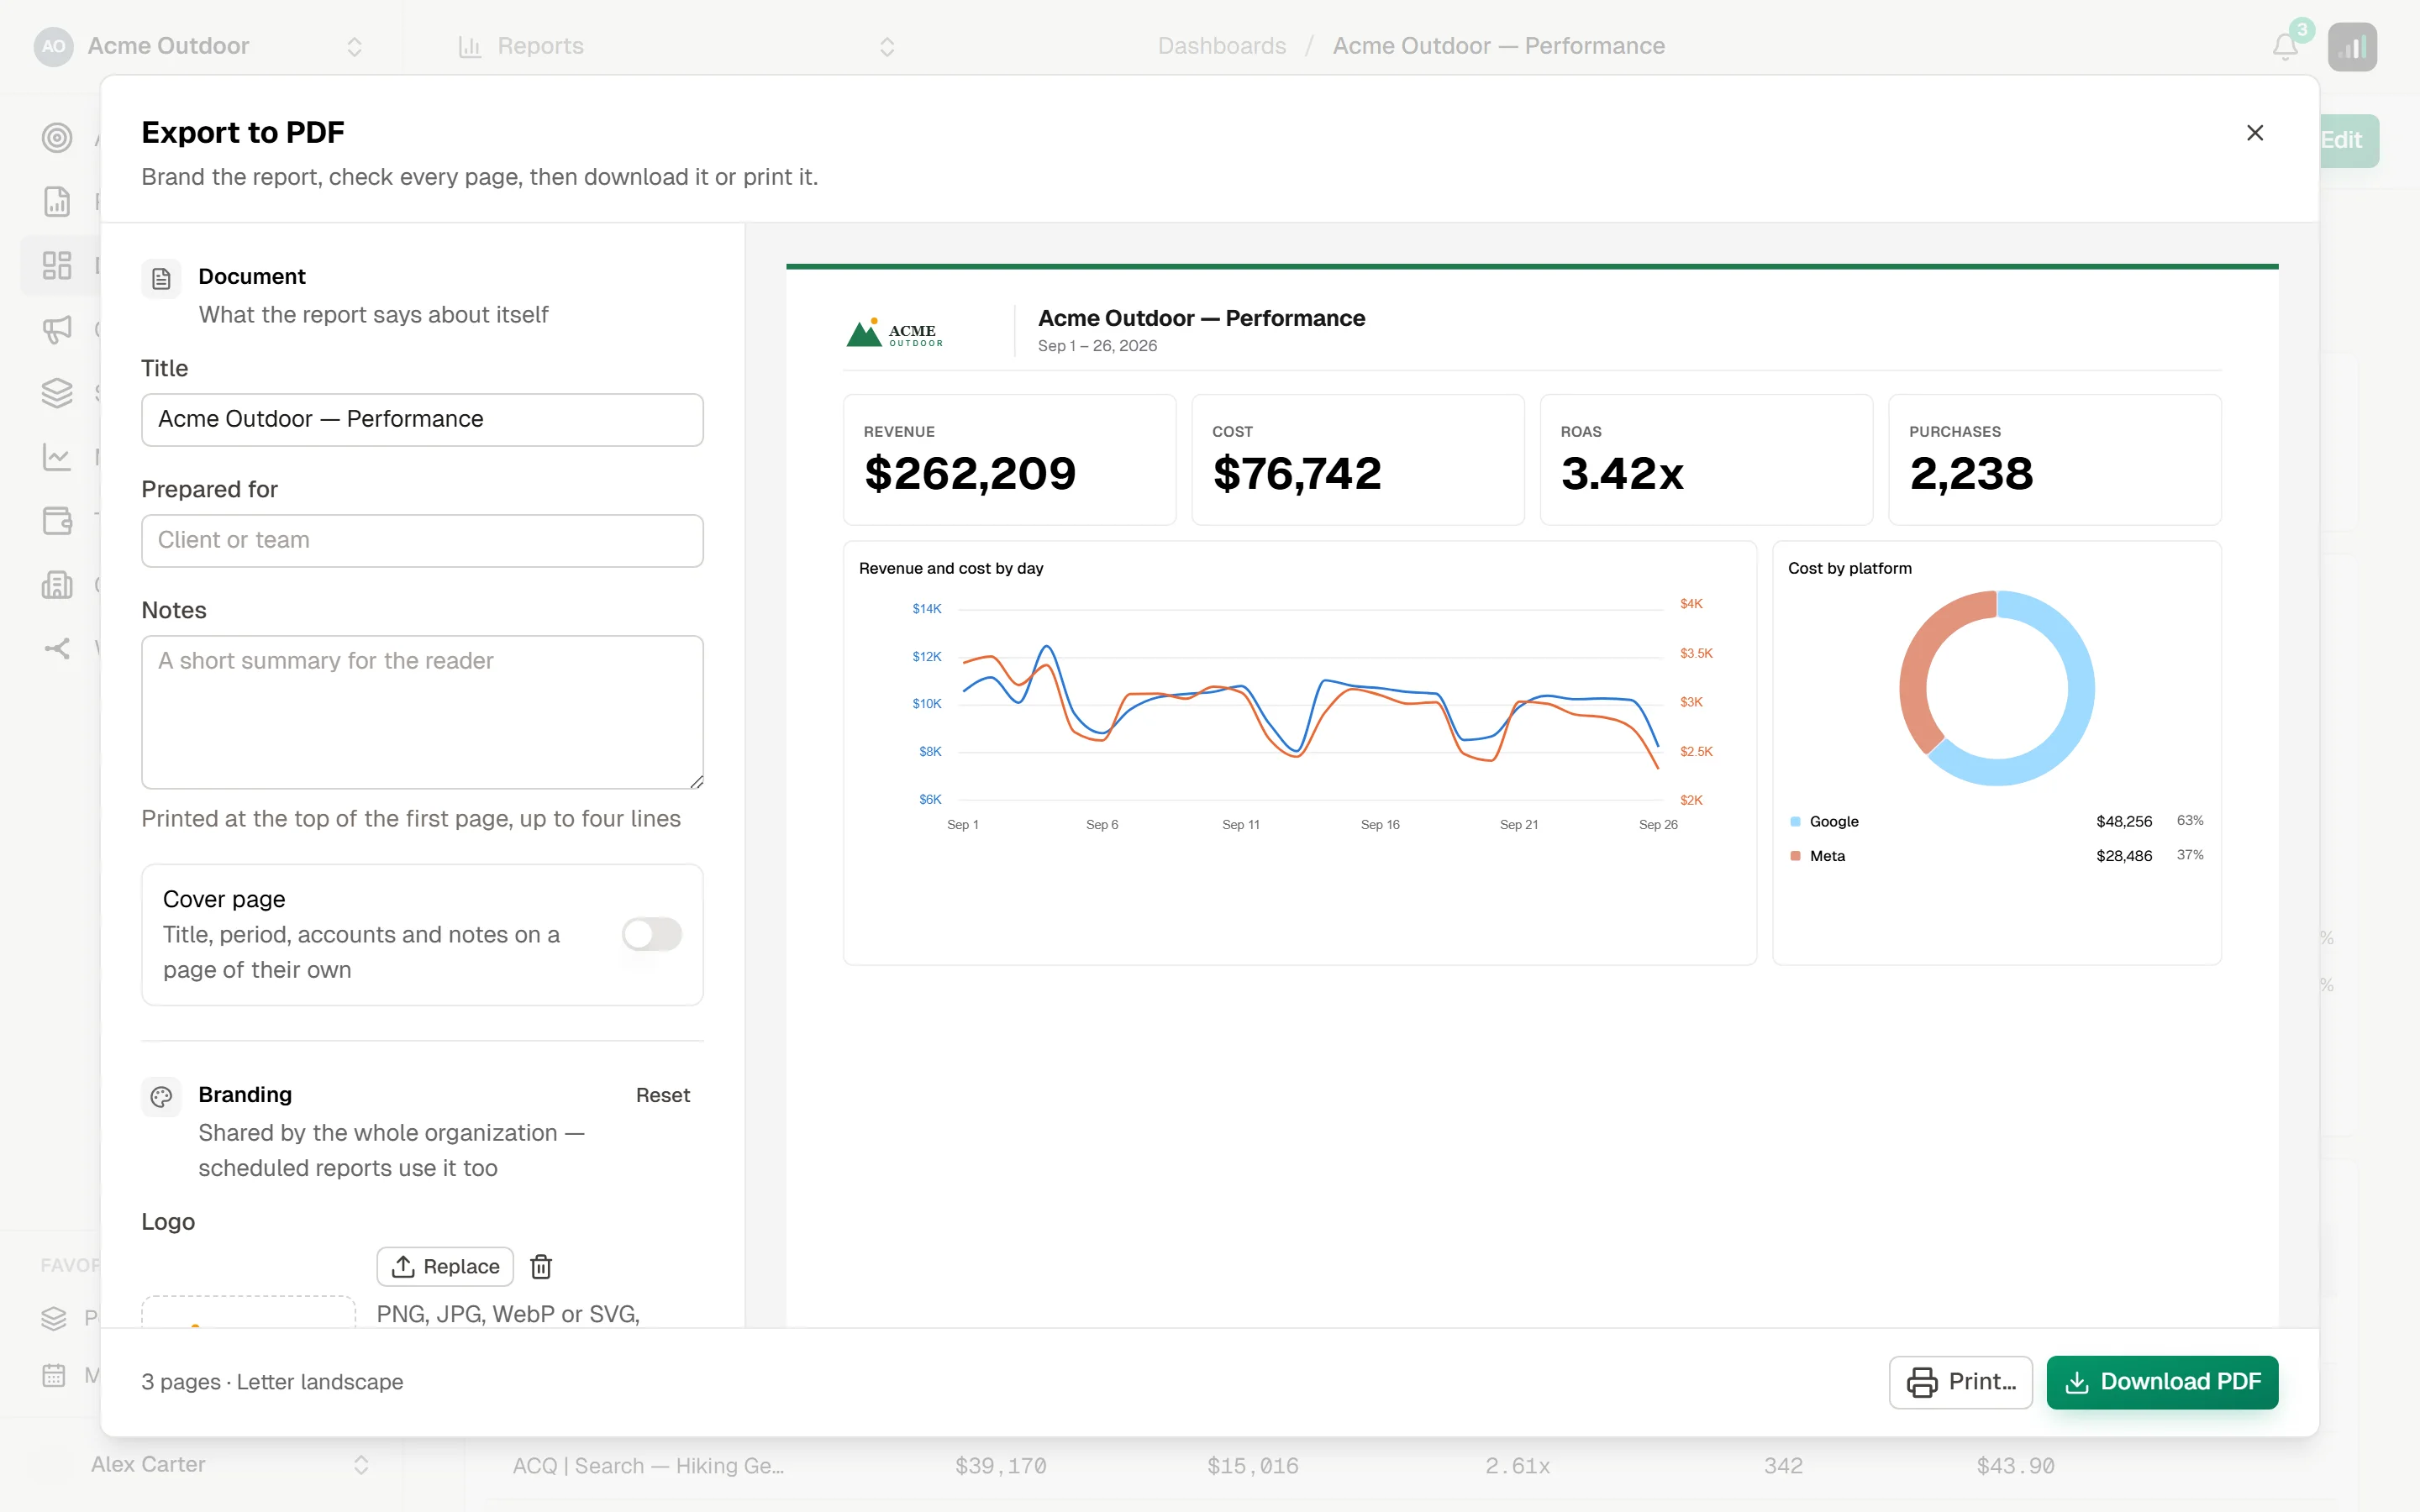2420x1512 pixels.
Task: Click the Branding palette icon
Action: tap(161, 1097)
